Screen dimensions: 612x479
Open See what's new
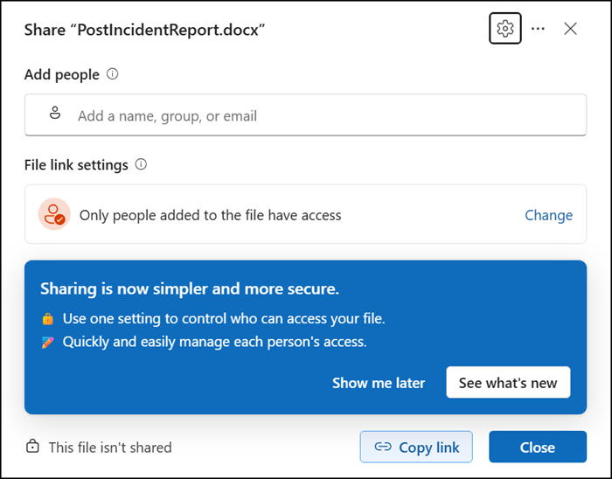tap(508, 382)
